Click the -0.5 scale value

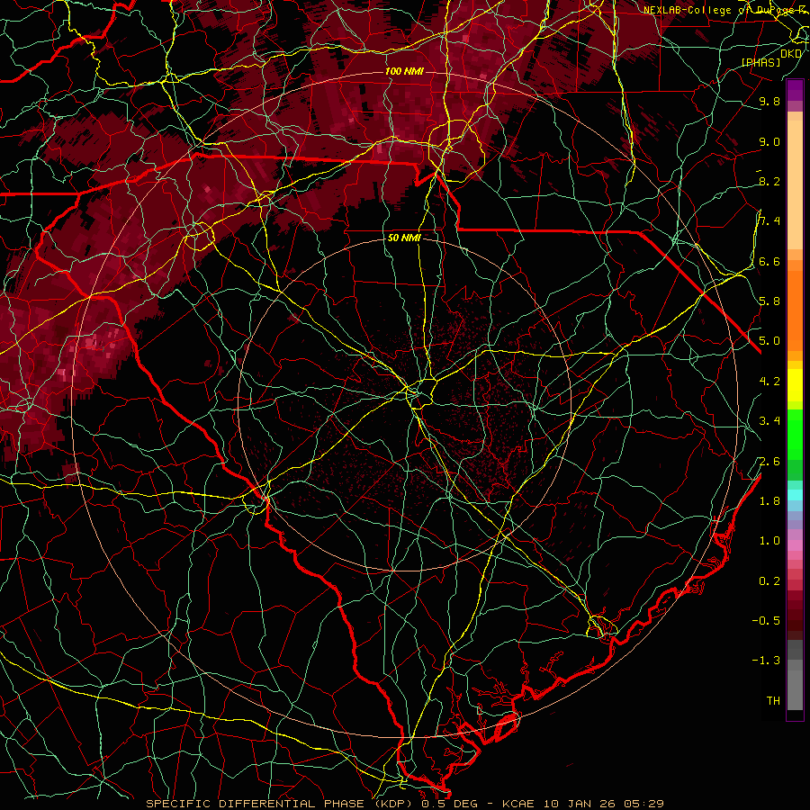(x=766, y=620)
